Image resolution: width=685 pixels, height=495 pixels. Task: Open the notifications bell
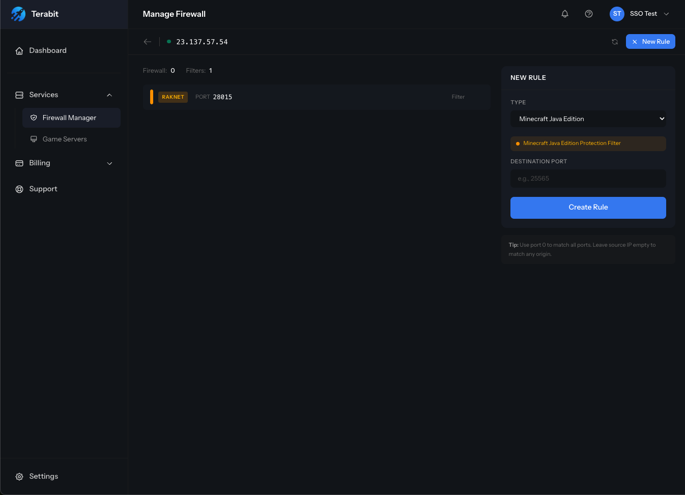[564, 14]
